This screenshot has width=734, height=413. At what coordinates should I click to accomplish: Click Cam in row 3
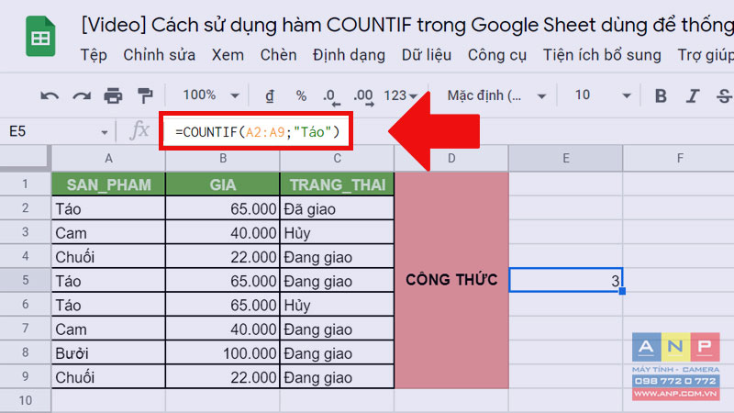pyautogui.click(x=108, y=232)
